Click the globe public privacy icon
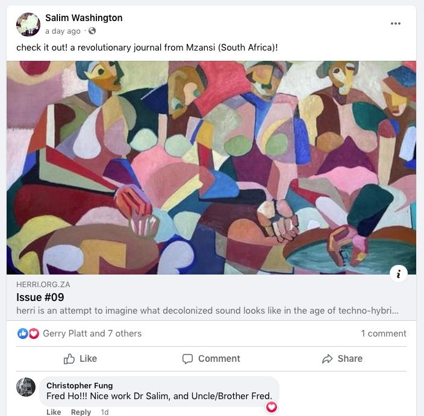The image size is (424, 416). (92, 31)
